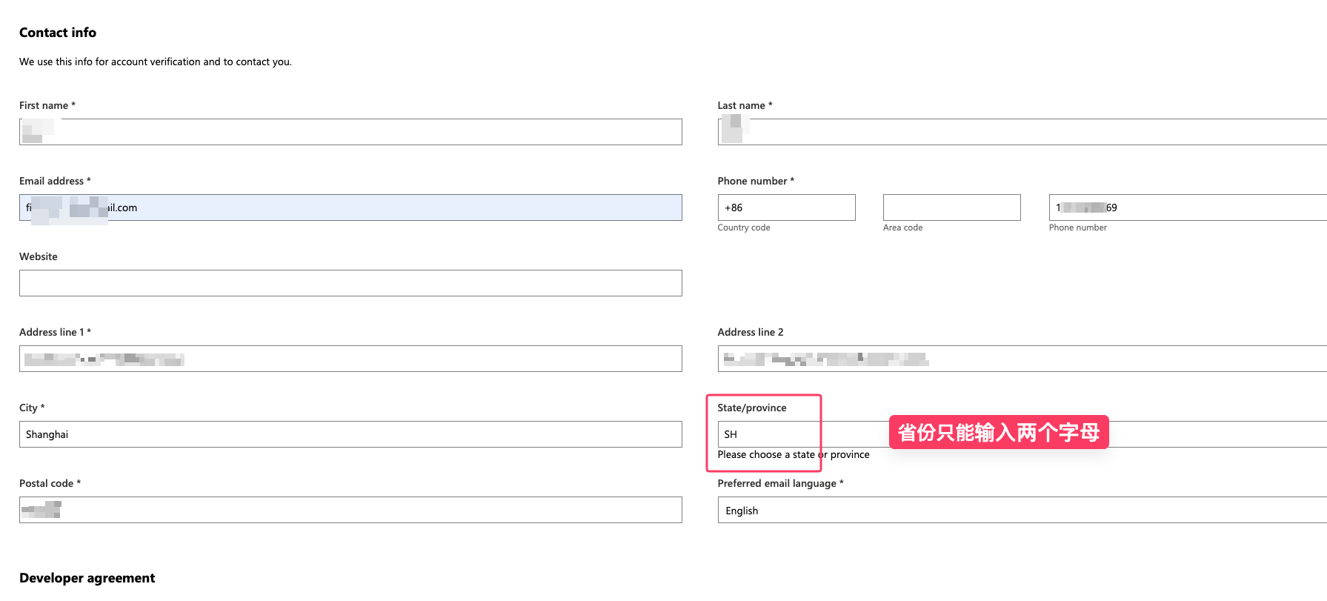Select the Address line 1 field
1327x601 pixels.
350,359
